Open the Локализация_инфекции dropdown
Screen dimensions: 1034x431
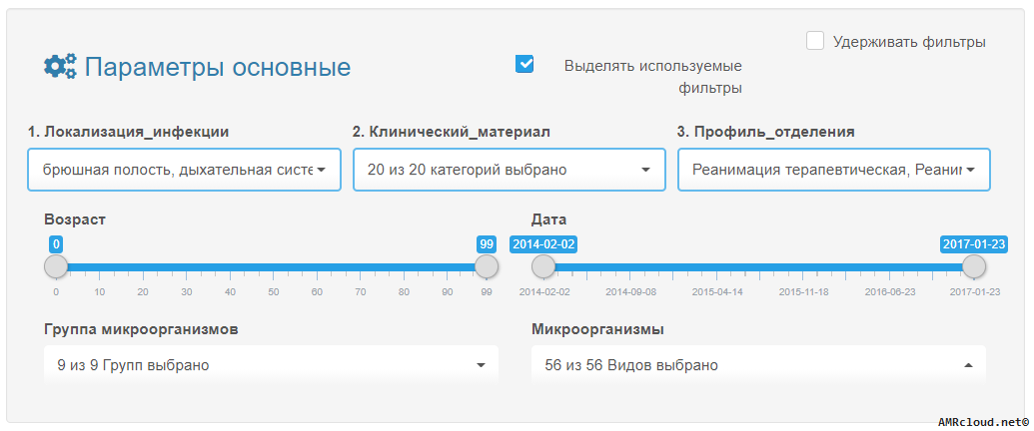click(185, 170)
